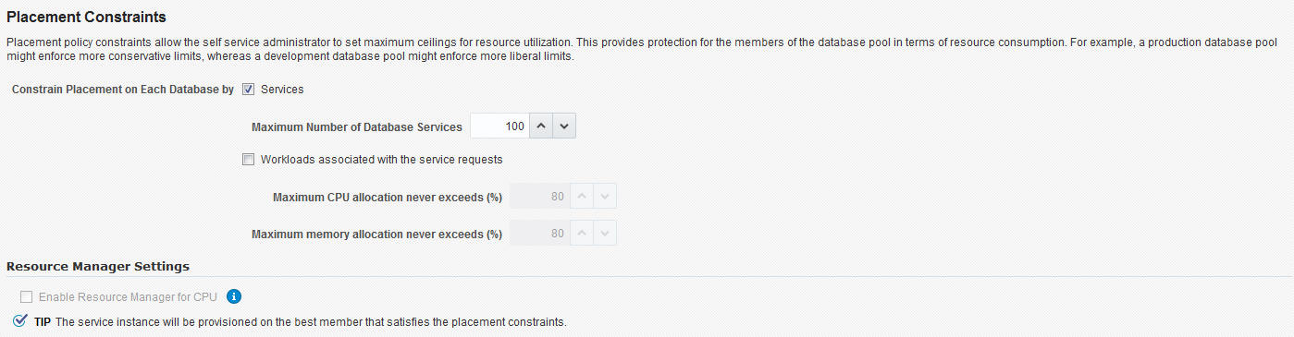Click the down arrow for Maximum memory allocation
1294x337 pixels.
coord(605,234)
